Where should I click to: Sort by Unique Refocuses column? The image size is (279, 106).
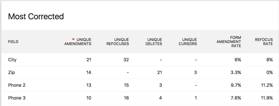click(x=118, y=42)
